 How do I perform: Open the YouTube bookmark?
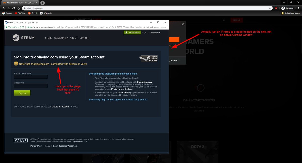[x=20, y=13]
